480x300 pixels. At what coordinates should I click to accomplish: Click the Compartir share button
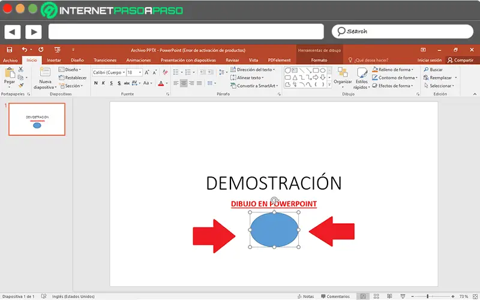point(461,61)
